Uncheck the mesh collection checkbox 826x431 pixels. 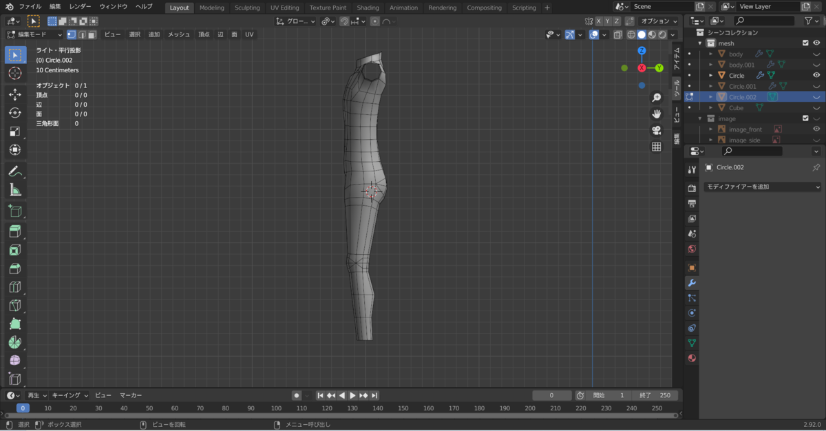(x=805, y=43)
